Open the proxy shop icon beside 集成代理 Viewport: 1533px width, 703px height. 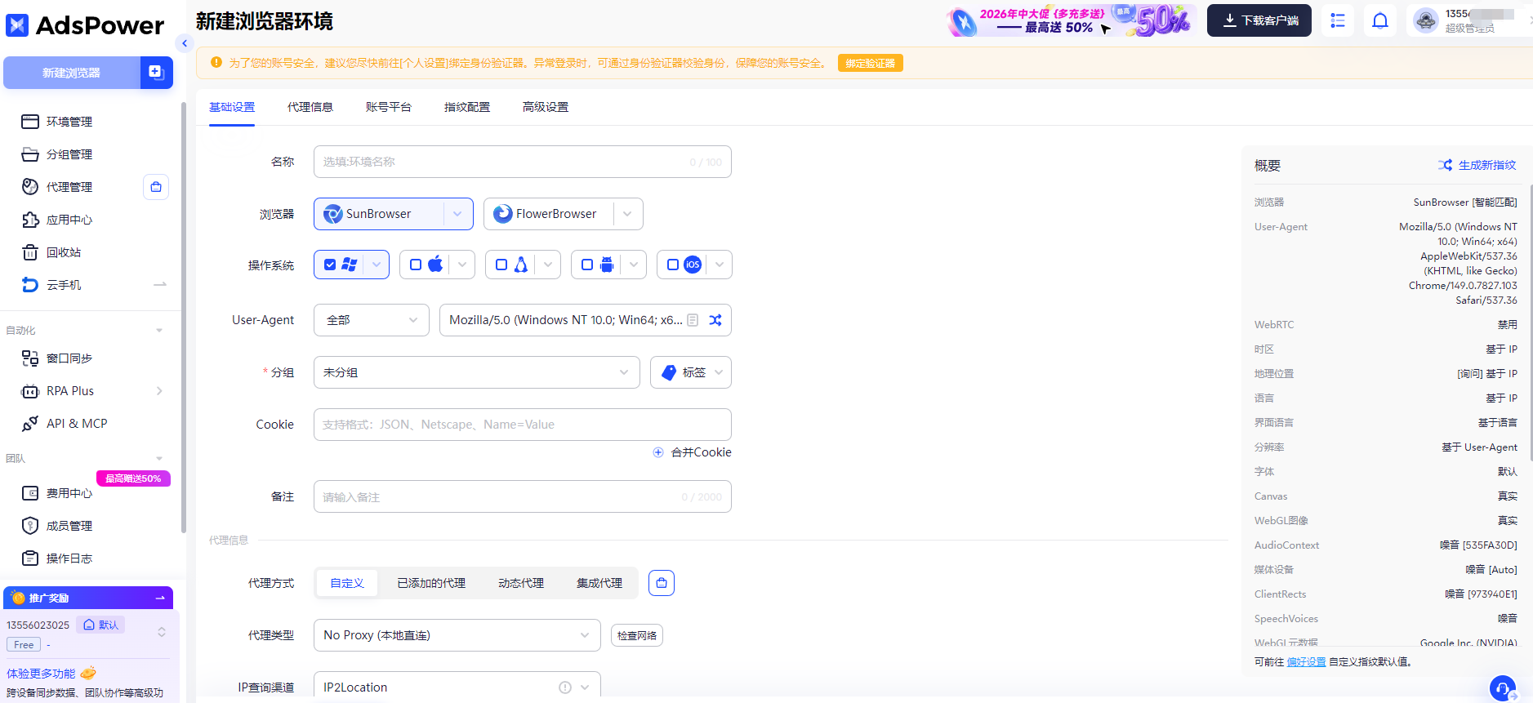[662, 583]
